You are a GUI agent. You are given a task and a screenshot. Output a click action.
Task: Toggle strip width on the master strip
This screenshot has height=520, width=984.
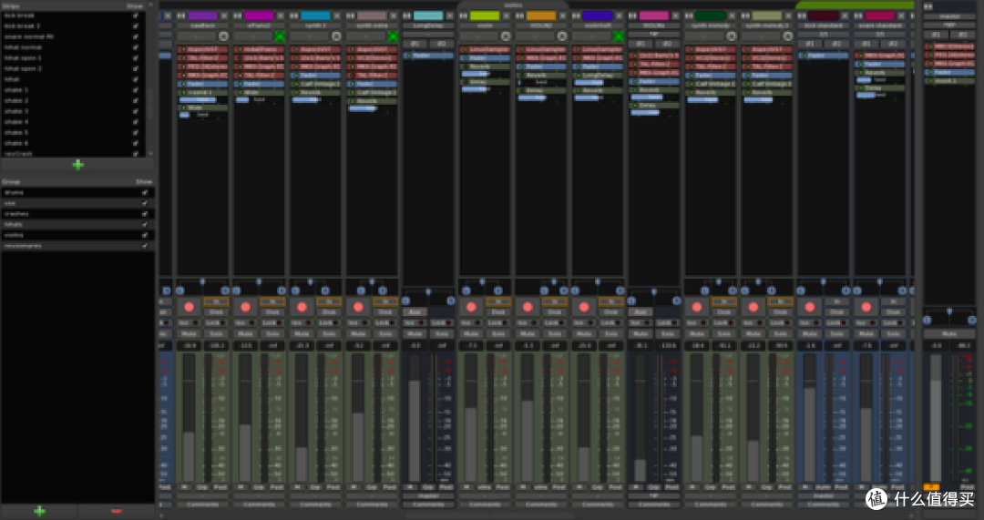tap(928, 6)
